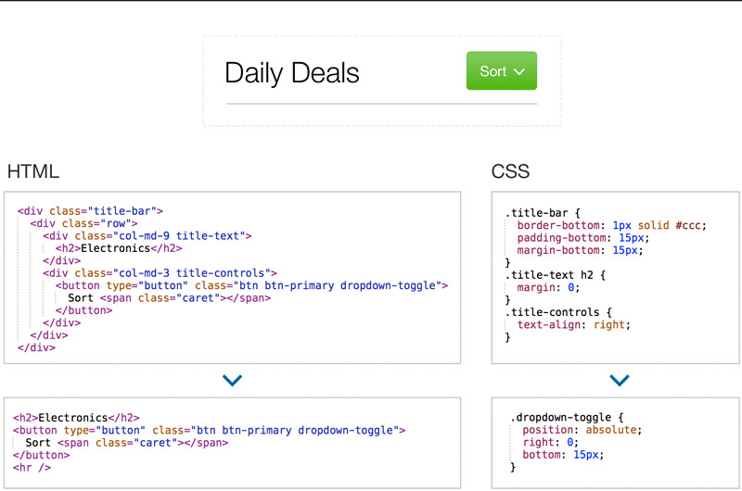The width and height of the screenshot is (742, 491).
Task: Click the Daily Deals heading
Action: 291,73
